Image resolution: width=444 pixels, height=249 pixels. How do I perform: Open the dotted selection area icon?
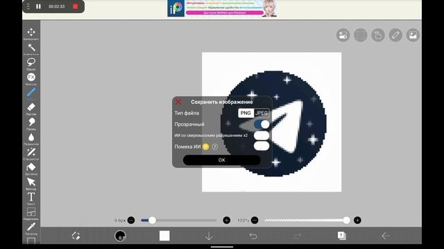(361, 35)
